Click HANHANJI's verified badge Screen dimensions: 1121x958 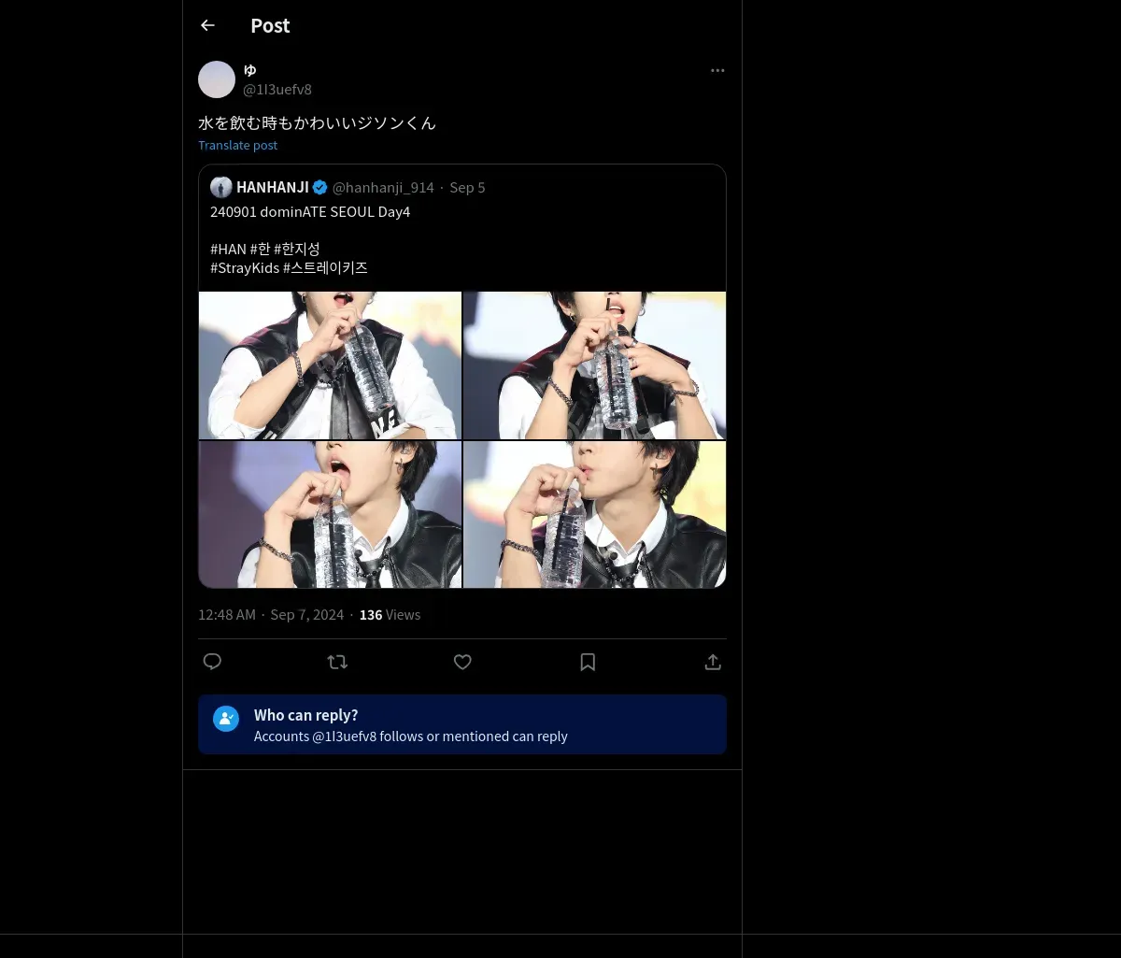click(320, 187)
